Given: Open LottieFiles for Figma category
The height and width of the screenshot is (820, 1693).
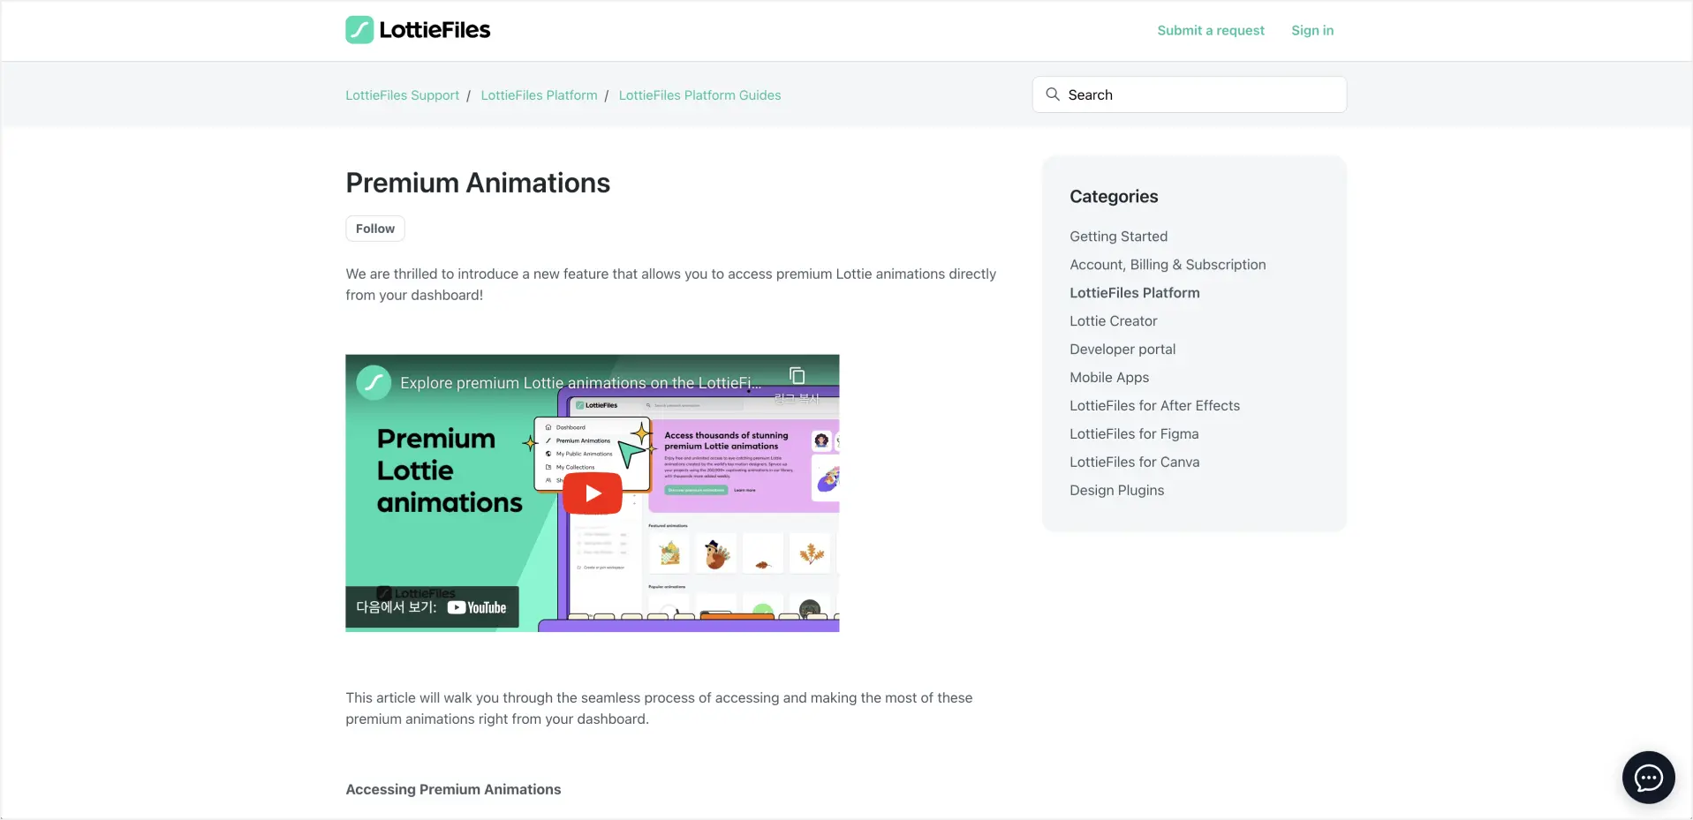Looking at the screenshot, I should click(1134, 434).
